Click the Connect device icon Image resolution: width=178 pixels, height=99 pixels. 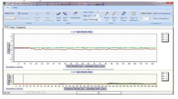click(x=19, y=13)
